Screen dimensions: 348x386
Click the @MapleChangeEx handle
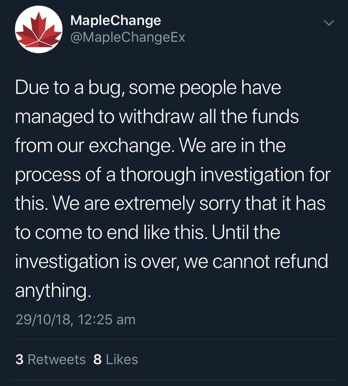[x=128, y=37]
